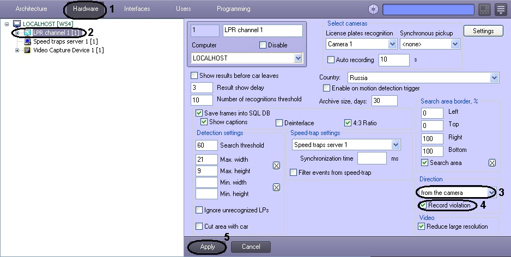Click the Auto recording seconds field
Screen dimensions: 511x257
(394, 59)
